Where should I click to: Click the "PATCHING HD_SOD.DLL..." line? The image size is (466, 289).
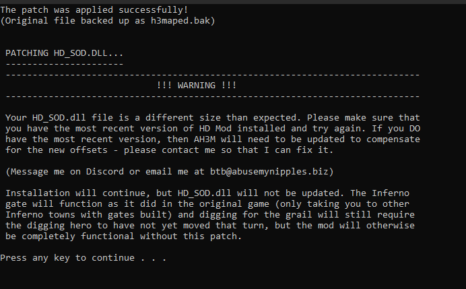click(64, 53)
